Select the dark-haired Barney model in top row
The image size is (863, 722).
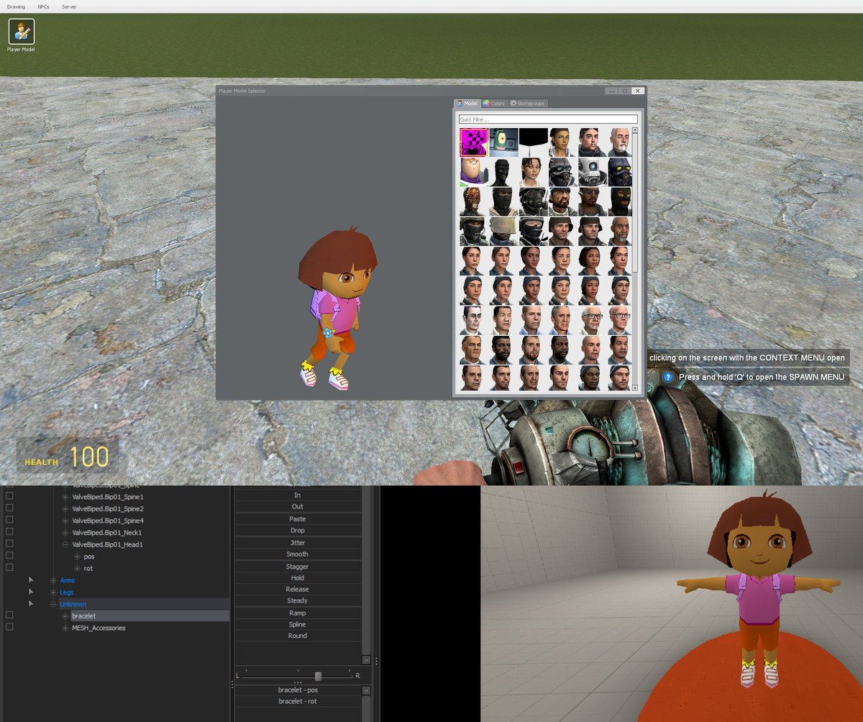click(591, 142)
